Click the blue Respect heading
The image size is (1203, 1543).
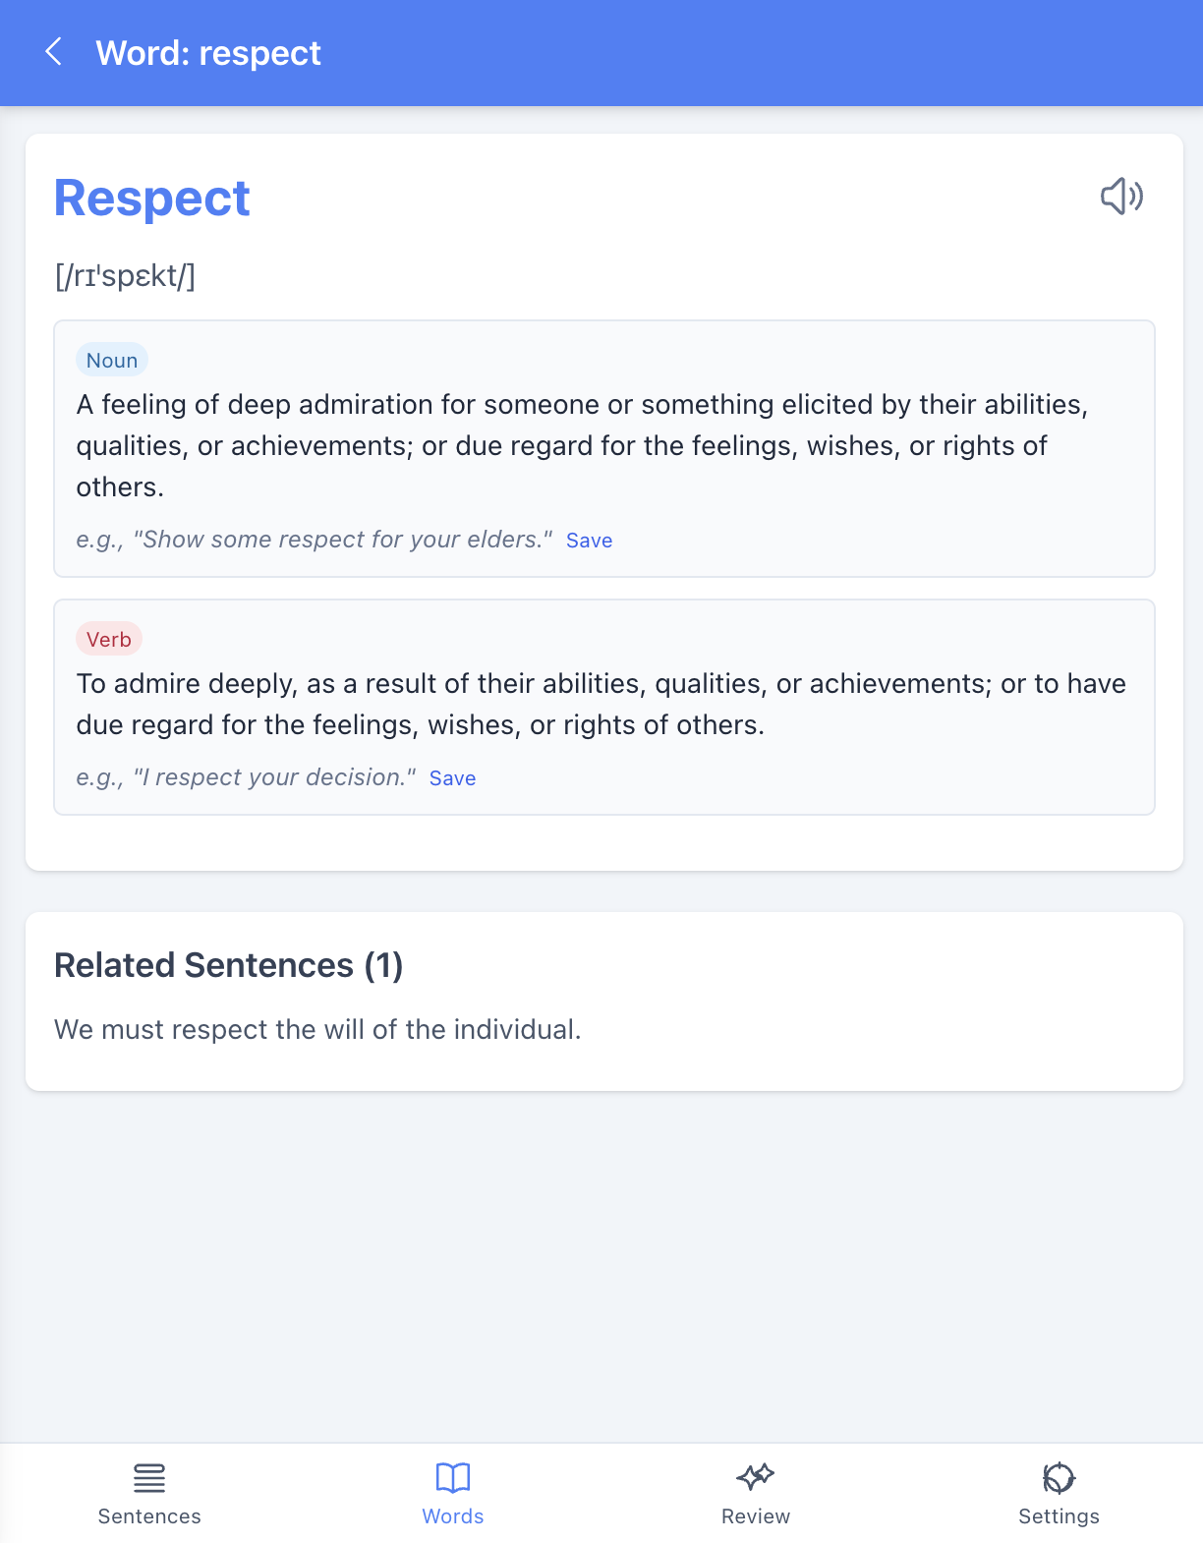click(x=152, y=199)
